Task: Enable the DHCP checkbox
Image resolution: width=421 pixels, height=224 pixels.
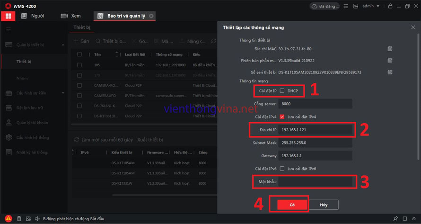Action: pyautogui.click(x=282, y=90)
